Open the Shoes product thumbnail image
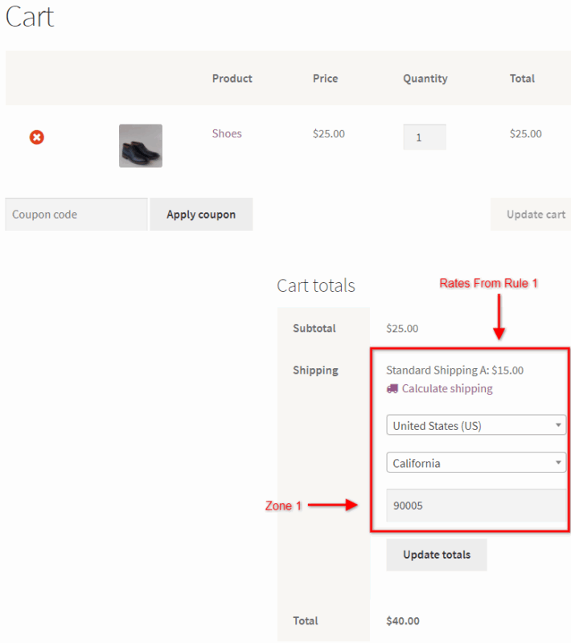 141,145
